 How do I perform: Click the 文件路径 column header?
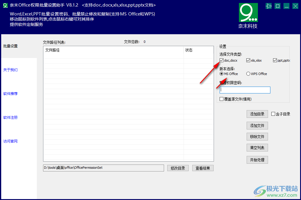pos(114,50)
